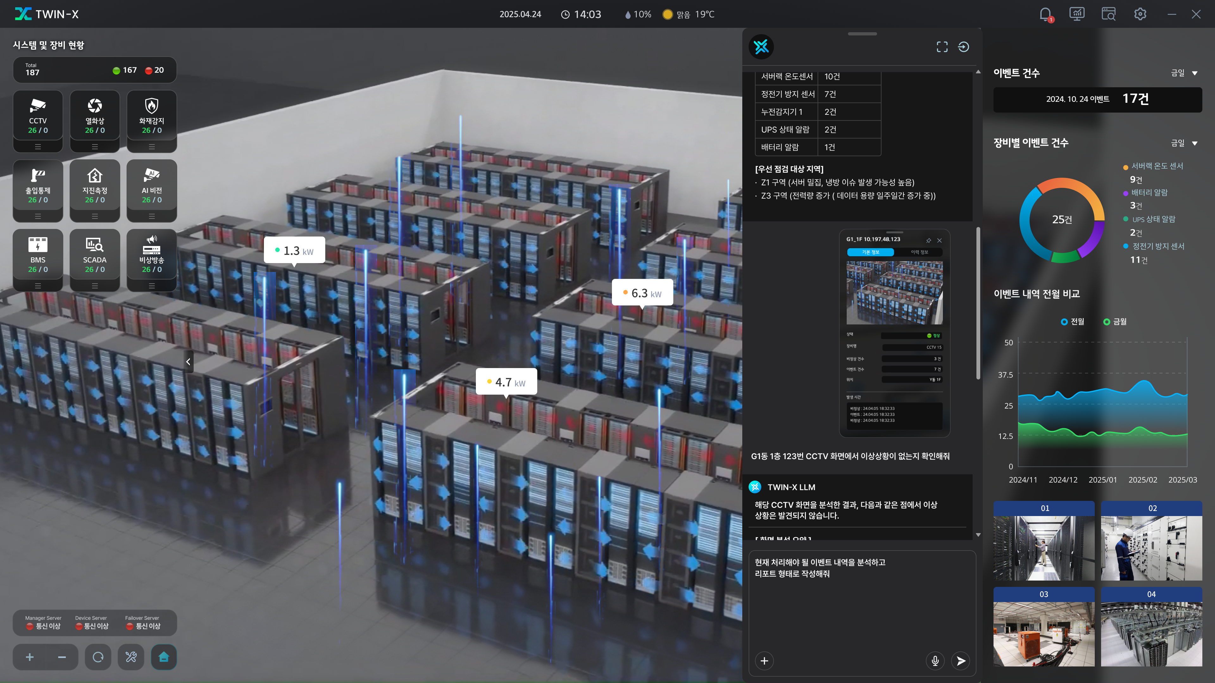Open the 이벤트 건수 금일 dropdown
1215x683 pixels.
click(1184, 73)
